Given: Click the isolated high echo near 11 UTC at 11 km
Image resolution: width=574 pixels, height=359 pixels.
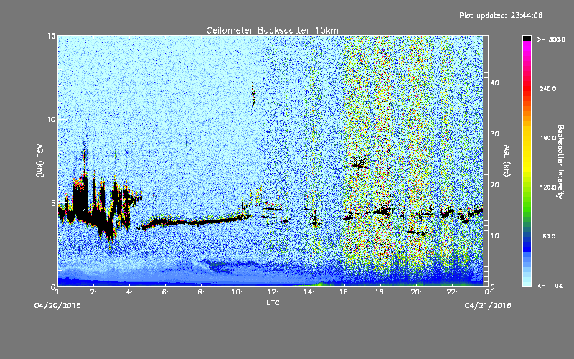Looking at the screenshot, I should click(x=253, y=95).
